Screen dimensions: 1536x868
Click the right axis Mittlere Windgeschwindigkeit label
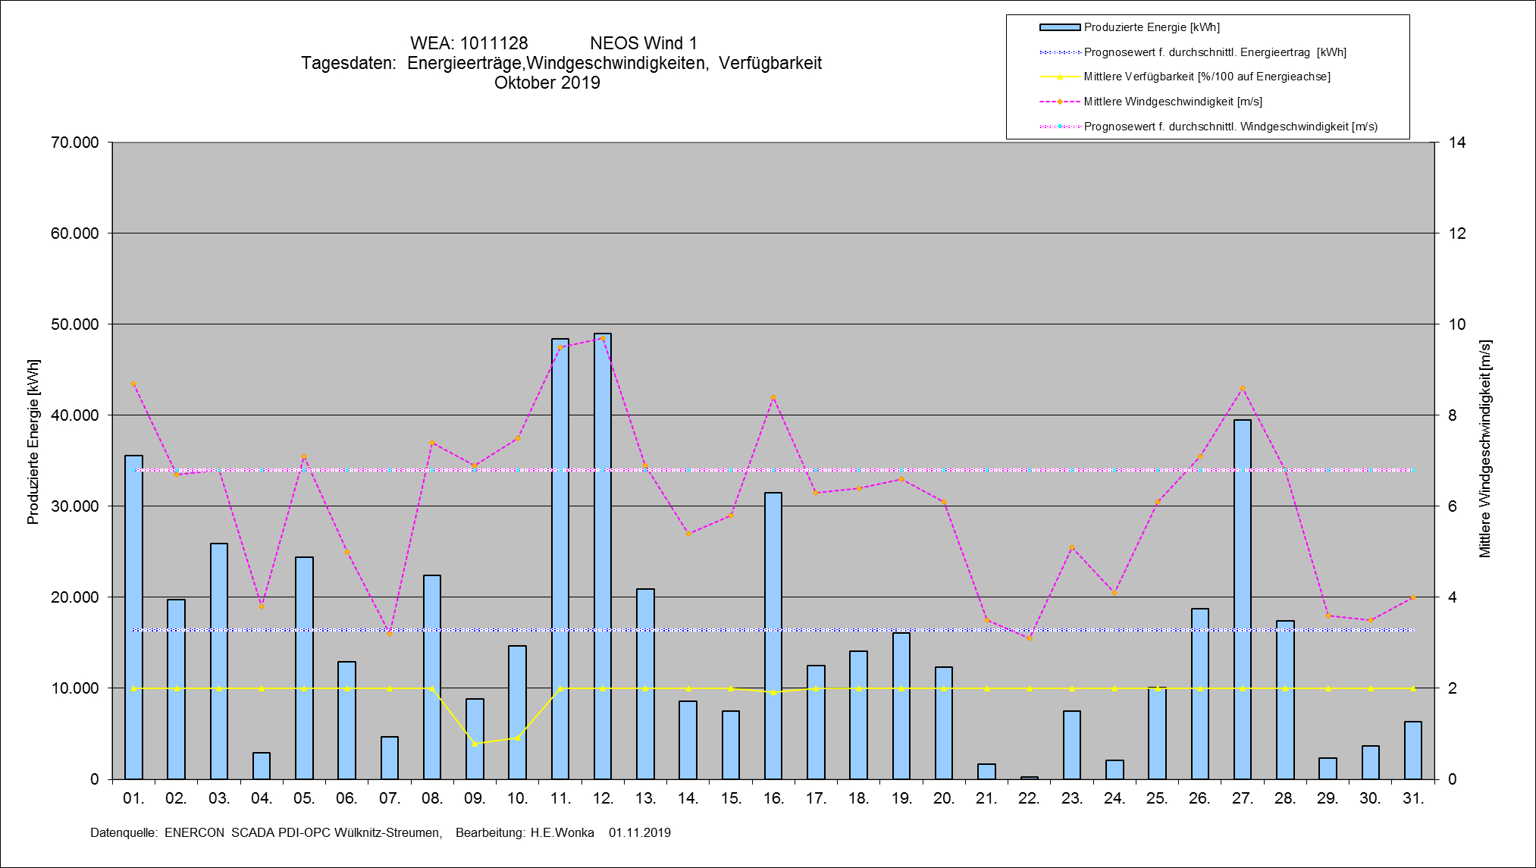click(1484, 449)
